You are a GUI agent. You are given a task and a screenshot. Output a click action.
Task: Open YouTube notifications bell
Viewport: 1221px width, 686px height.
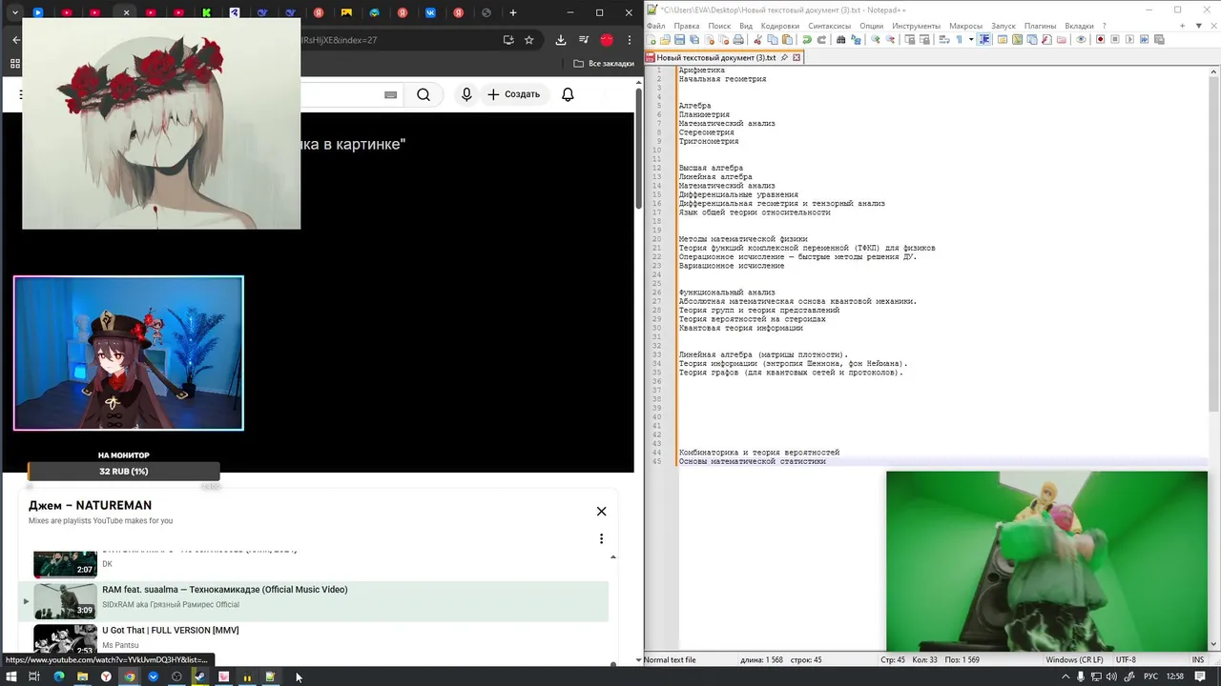(x=568, y=94)
